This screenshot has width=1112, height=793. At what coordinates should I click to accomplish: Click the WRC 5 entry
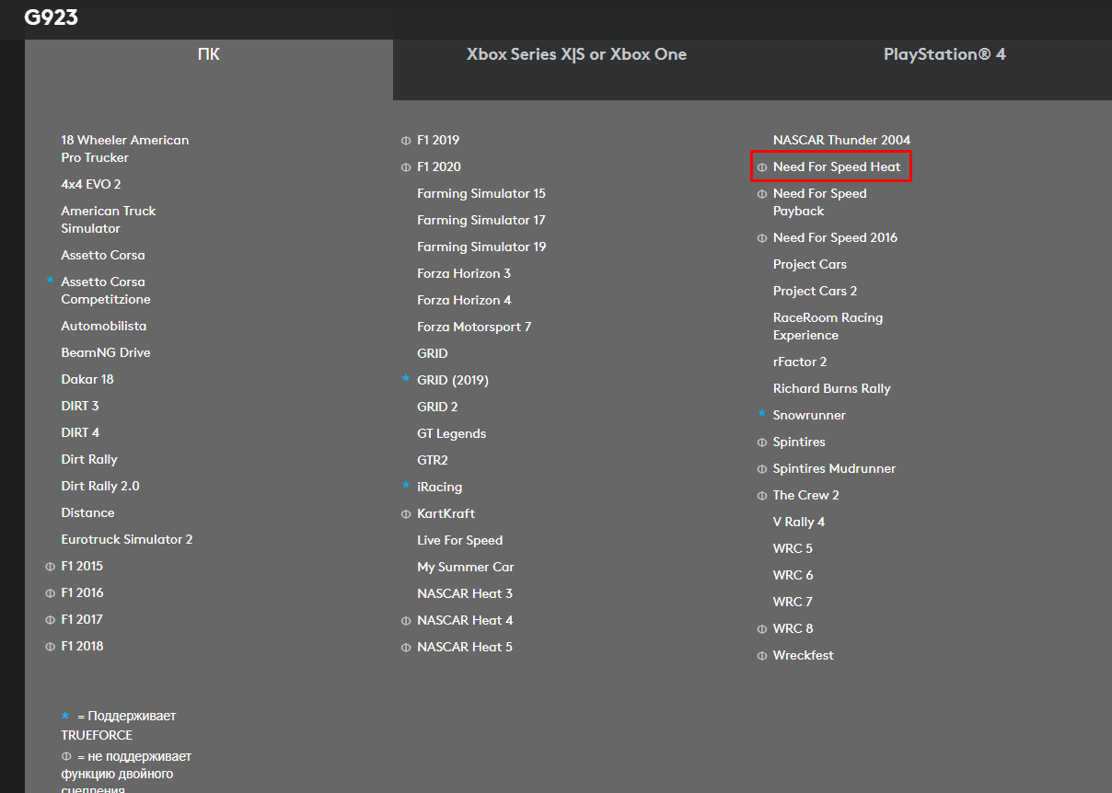[x=793, y=548]
